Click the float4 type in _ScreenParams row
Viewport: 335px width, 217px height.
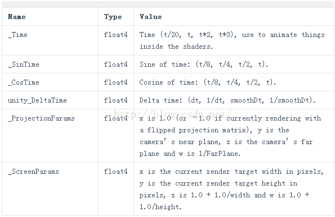(115, 172)
